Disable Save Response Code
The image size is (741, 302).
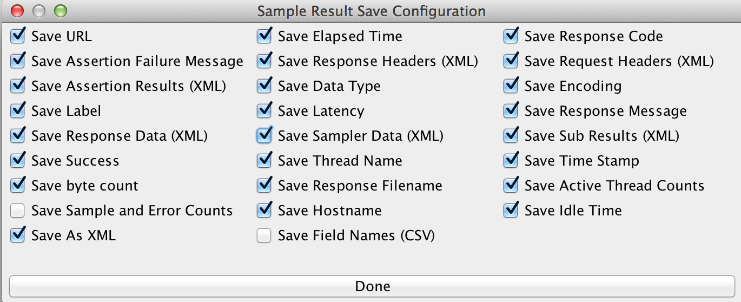511,36
